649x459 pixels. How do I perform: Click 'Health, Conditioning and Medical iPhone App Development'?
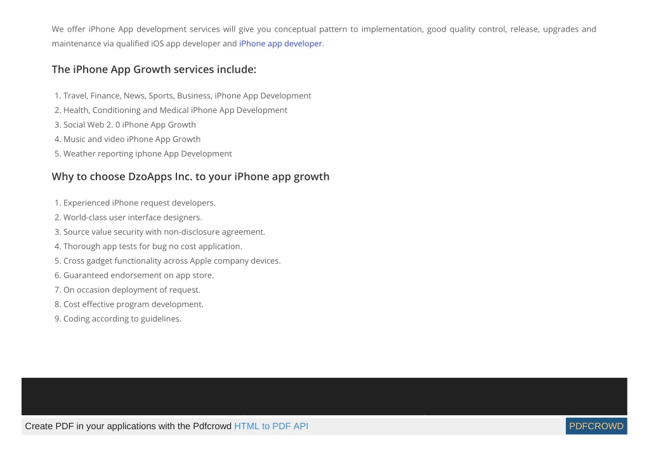click(x=175, y=110)
